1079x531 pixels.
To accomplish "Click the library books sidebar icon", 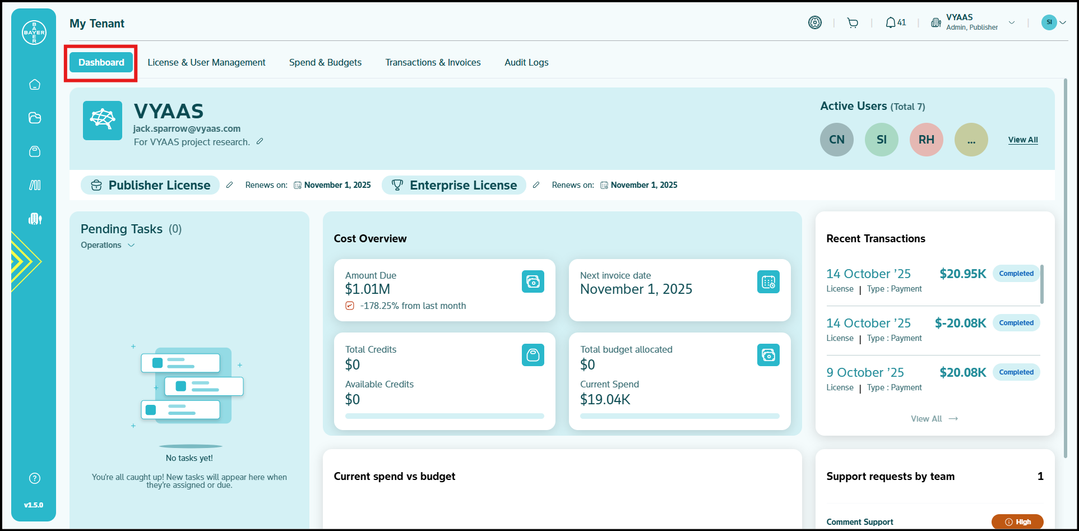I will pos(35,185).
